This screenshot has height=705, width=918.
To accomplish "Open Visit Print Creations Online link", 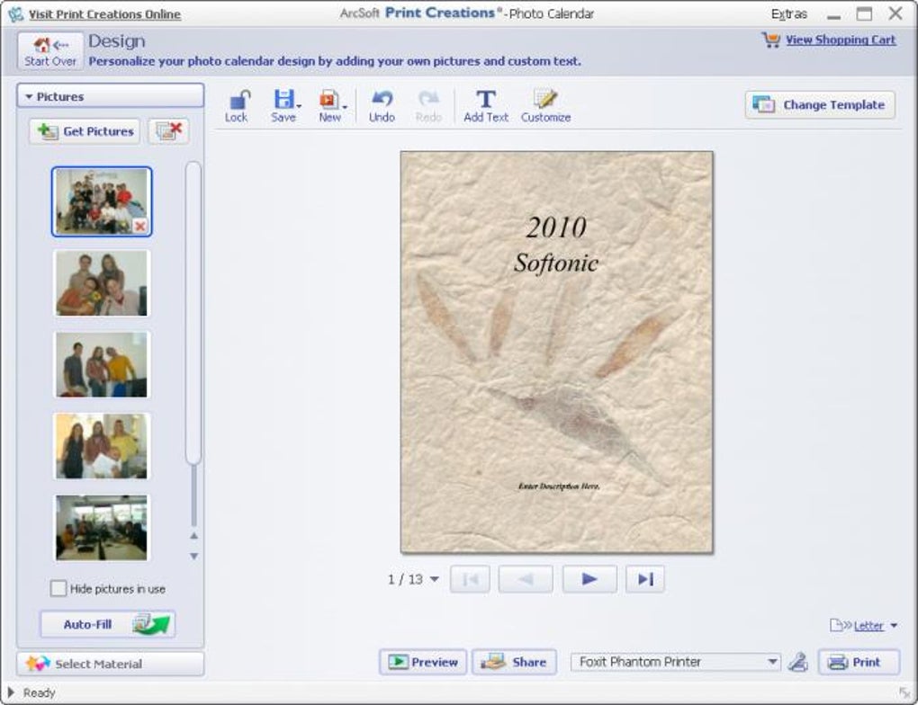I will (x=104, y=14).
